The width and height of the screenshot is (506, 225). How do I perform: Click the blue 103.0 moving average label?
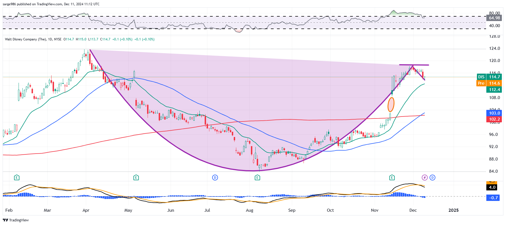pyautogui.click(x=494, y=113)
